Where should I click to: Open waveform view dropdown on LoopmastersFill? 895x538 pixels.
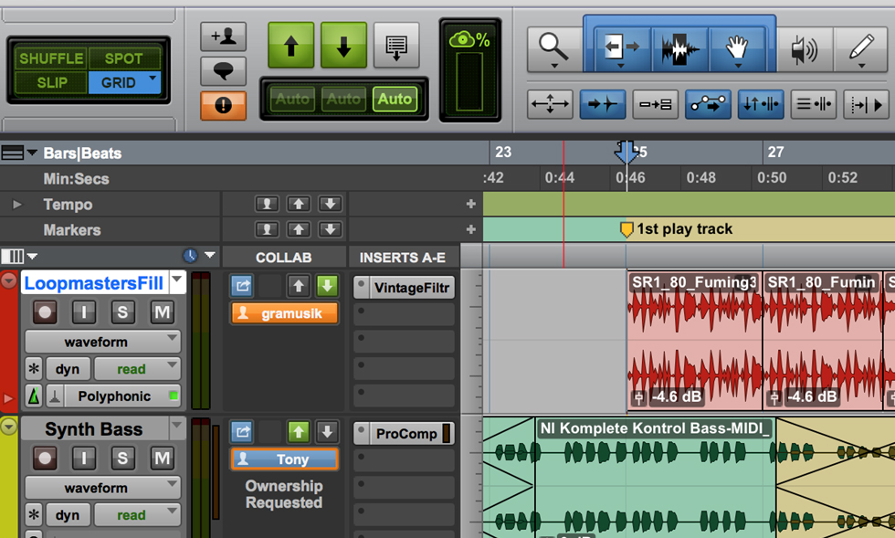pyautogui.click(x=102, y=343)
